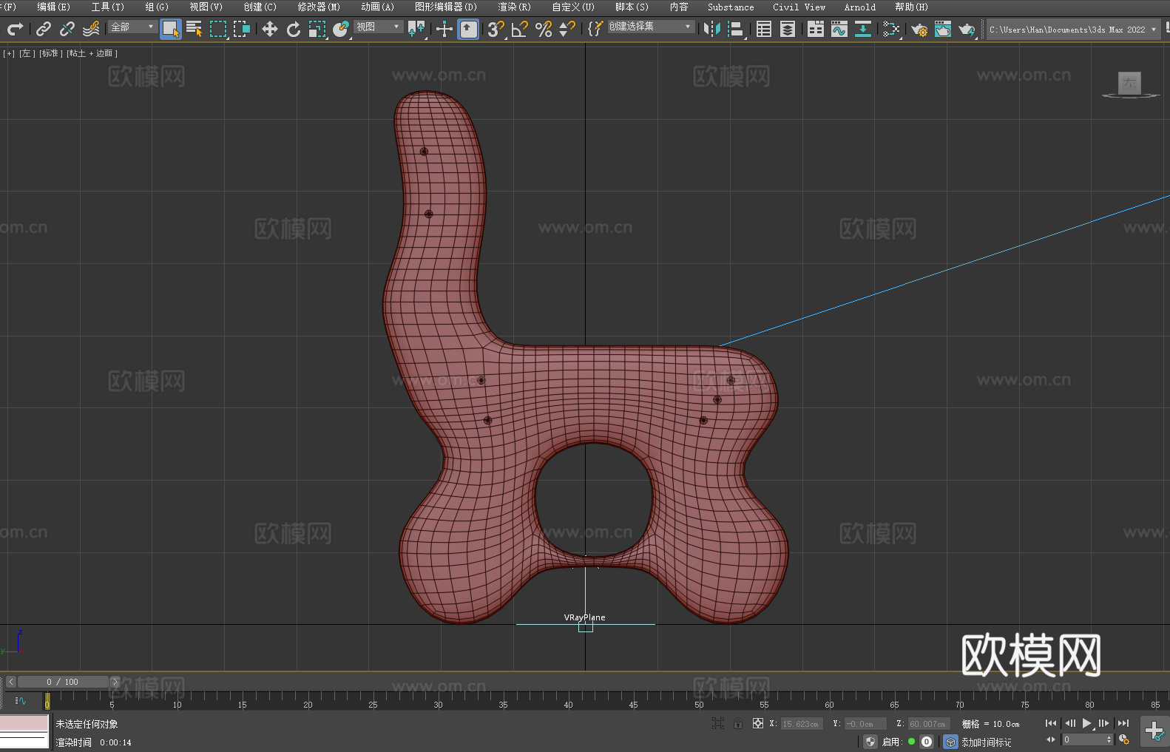The height and width of the screenshot is (752, 1170).
Task: Open the 帮助(H) menu
Action: tap(911, 7)
